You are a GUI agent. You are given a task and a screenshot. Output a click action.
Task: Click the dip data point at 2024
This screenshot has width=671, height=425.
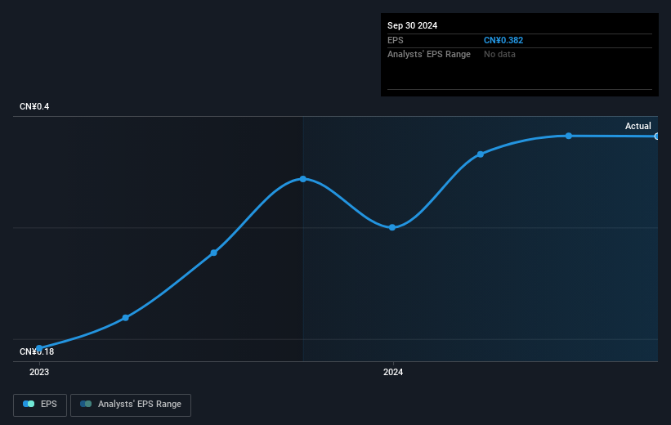tap(392, 227)
